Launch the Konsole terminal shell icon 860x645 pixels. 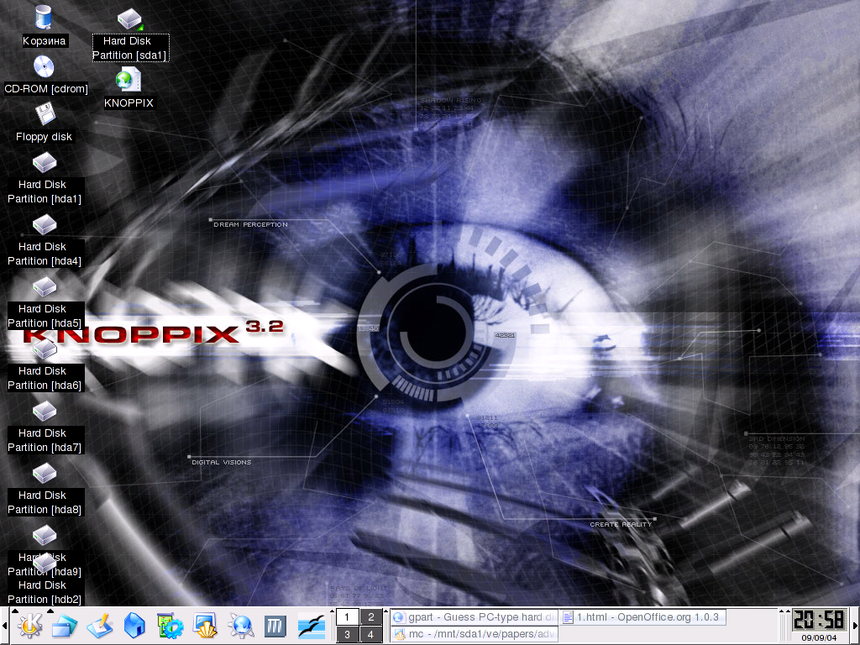[205, 626]
